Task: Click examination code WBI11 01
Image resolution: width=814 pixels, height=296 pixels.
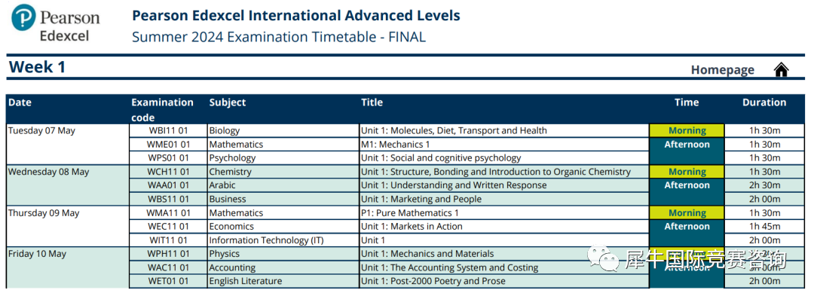Action: (x=170, y=130)
